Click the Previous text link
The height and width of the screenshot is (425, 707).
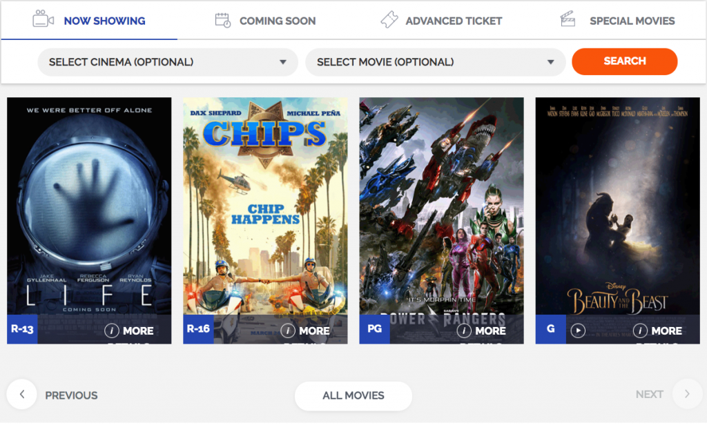click(x=71, y=395)
